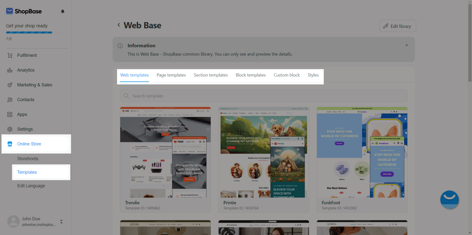Click the Marketing & Sales target icon
The image size is (472, 235).
coord(10,85)
